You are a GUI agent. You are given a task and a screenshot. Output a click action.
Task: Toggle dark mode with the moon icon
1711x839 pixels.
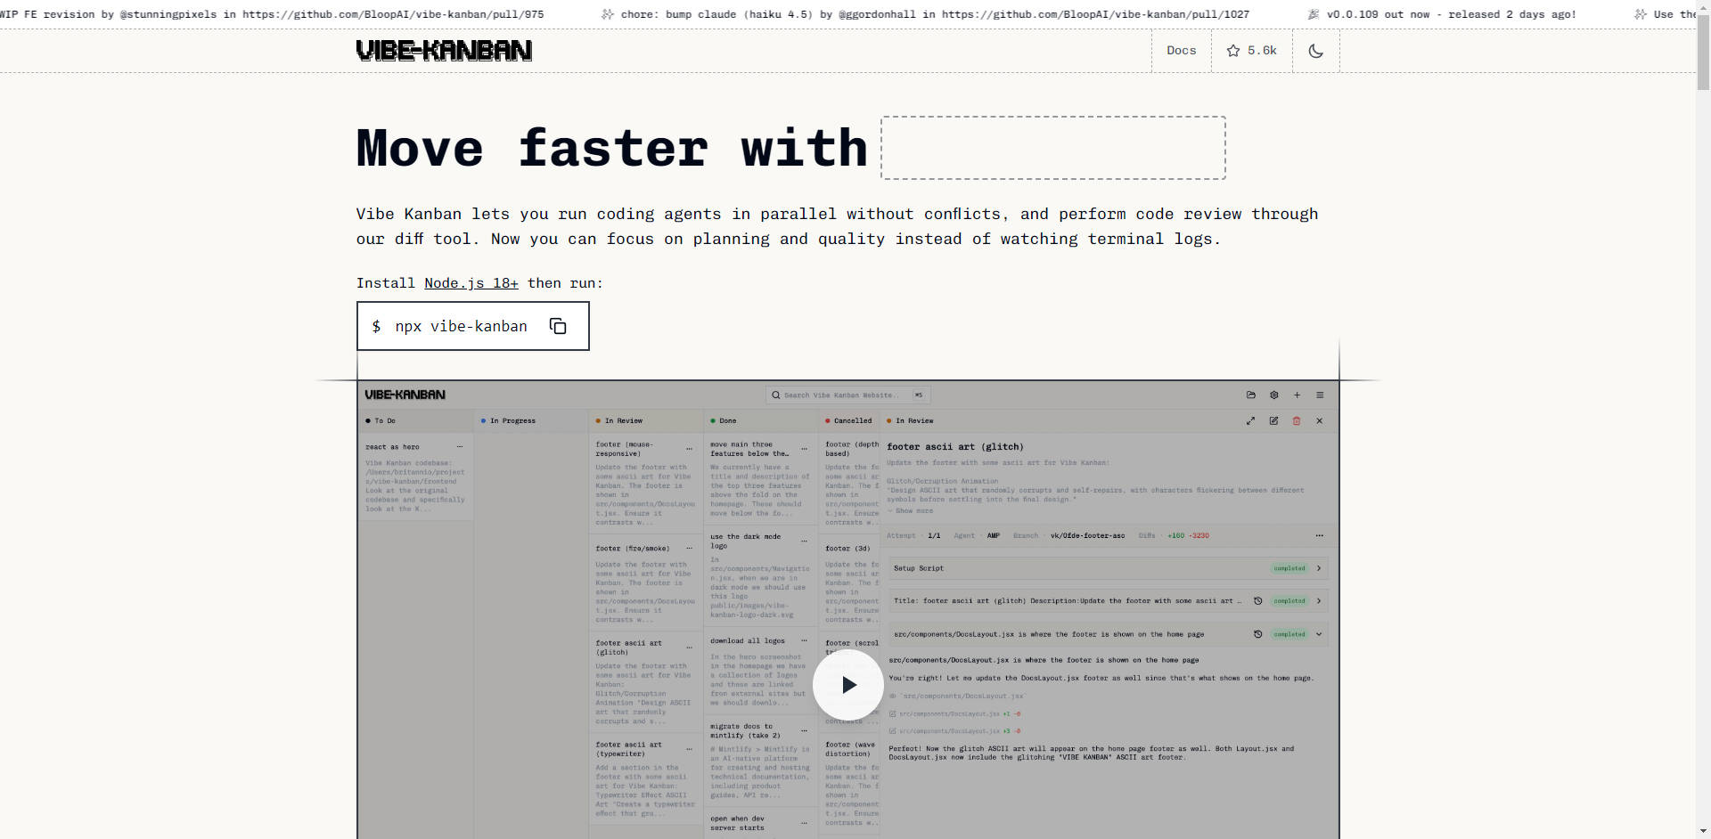click(x=1316, y=51)
